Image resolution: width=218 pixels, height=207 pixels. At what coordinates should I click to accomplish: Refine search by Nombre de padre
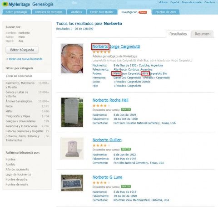coord(16,180)
